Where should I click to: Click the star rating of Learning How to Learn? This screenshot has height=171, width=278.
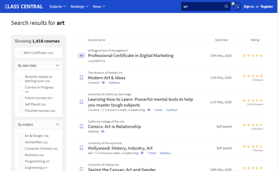[253, 101]
